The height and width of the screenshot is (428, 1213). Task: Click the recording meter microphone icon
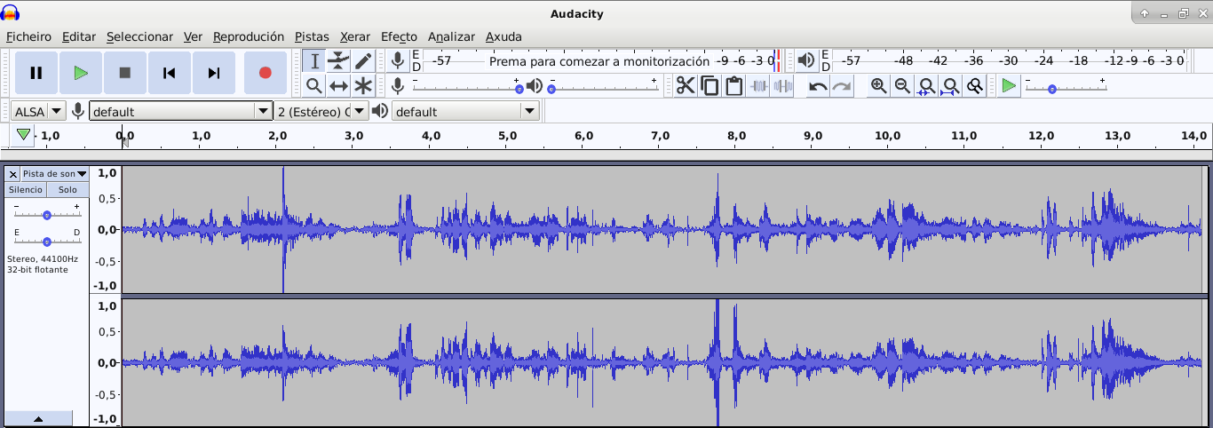pyautogui.click(x=398, y=60)
